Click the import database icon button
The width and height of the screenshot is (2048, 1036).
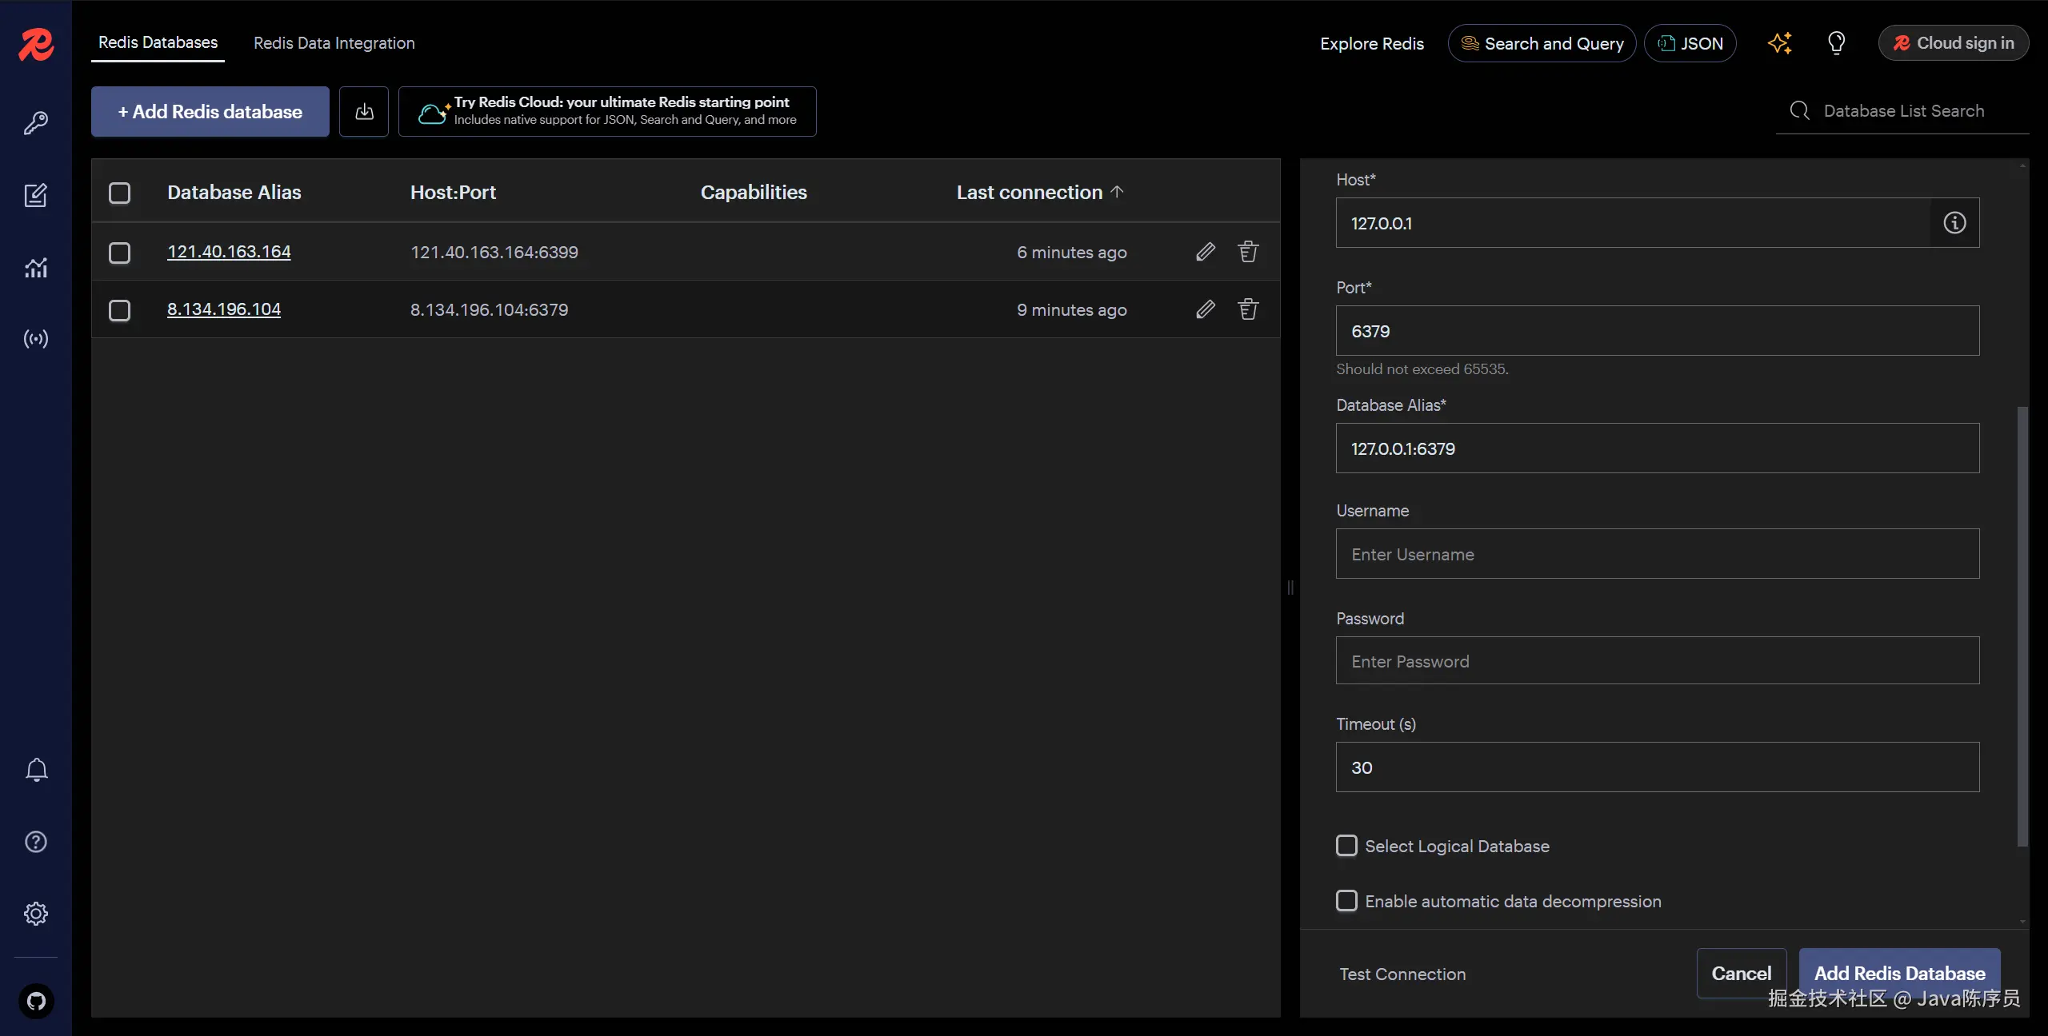(x=364, y=112)
